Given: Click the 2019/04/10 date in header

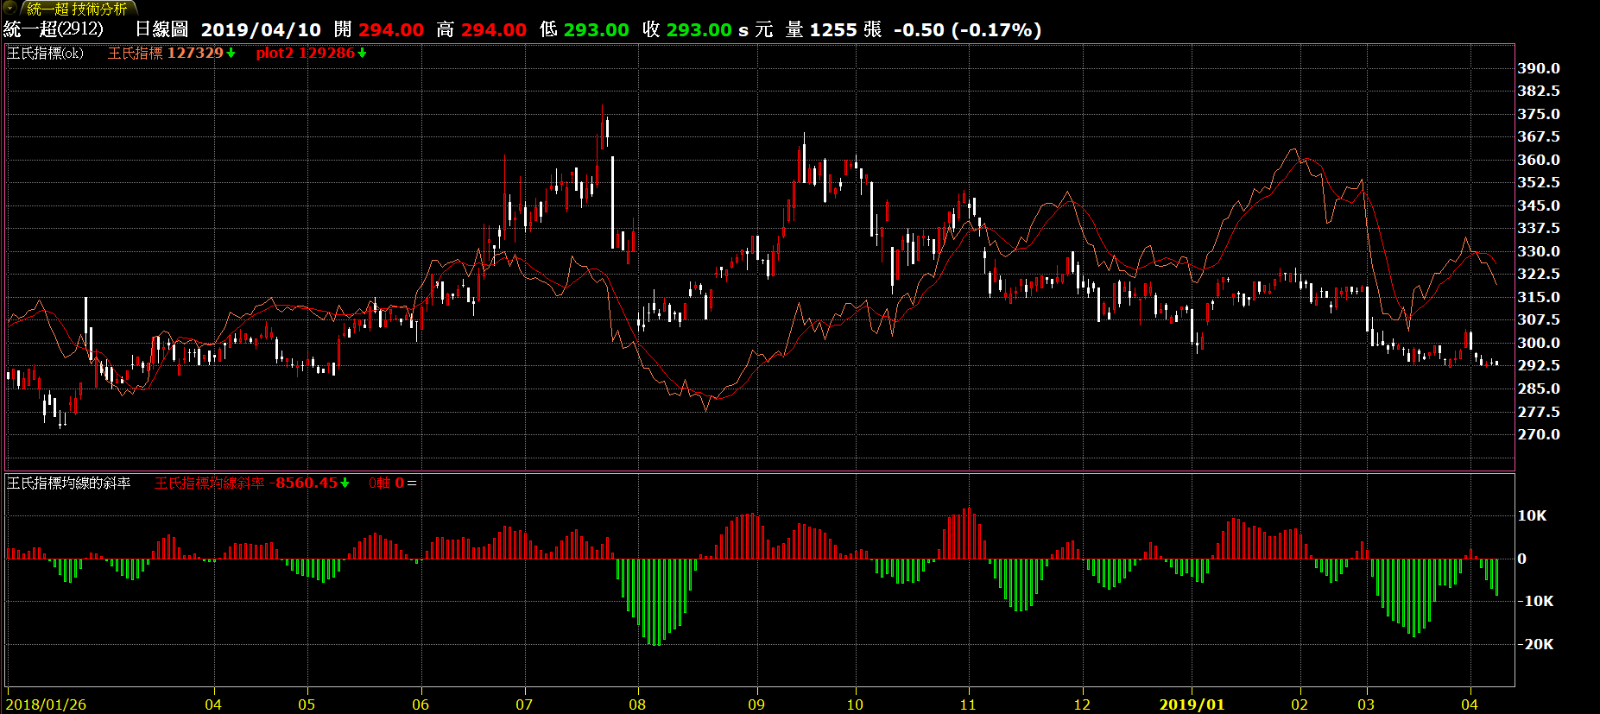Looking at the screenshot, I should 261,29.
